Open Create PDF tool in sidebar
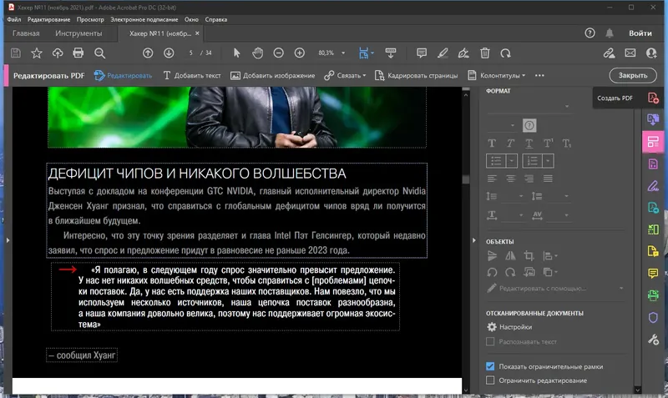668x398 pixels. 653,98
